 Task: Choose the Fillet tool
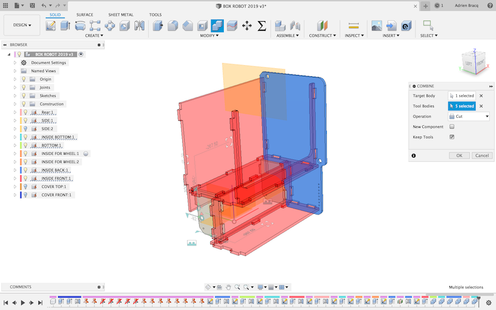click(172, 25)
